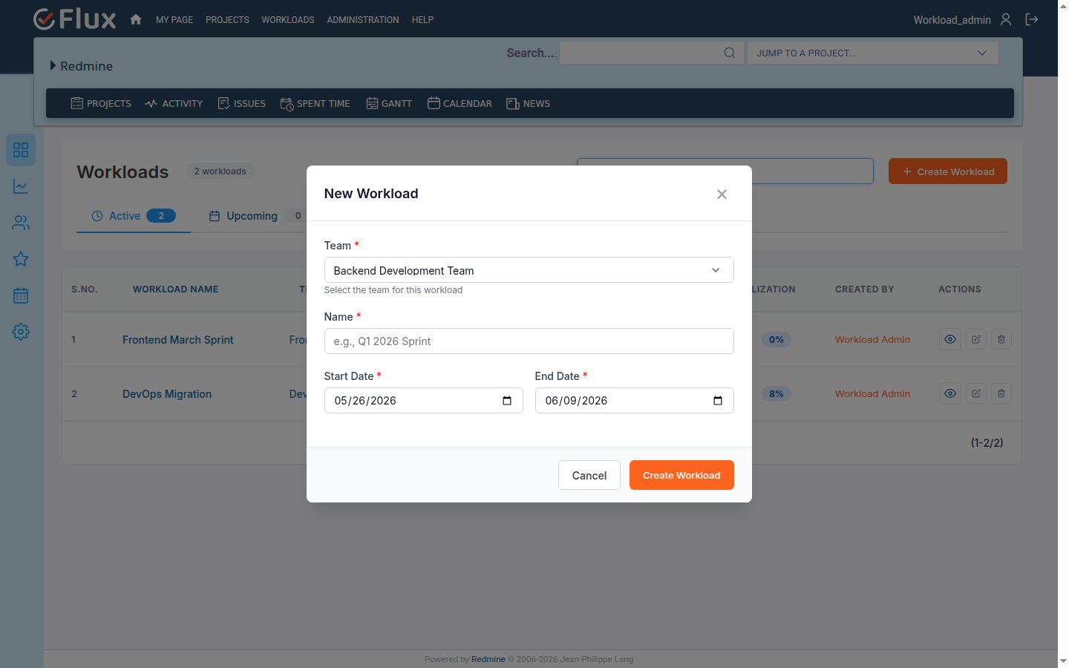Click the Workload_admin username
The width and height of the screenshot is (1069, 668).
952,20
